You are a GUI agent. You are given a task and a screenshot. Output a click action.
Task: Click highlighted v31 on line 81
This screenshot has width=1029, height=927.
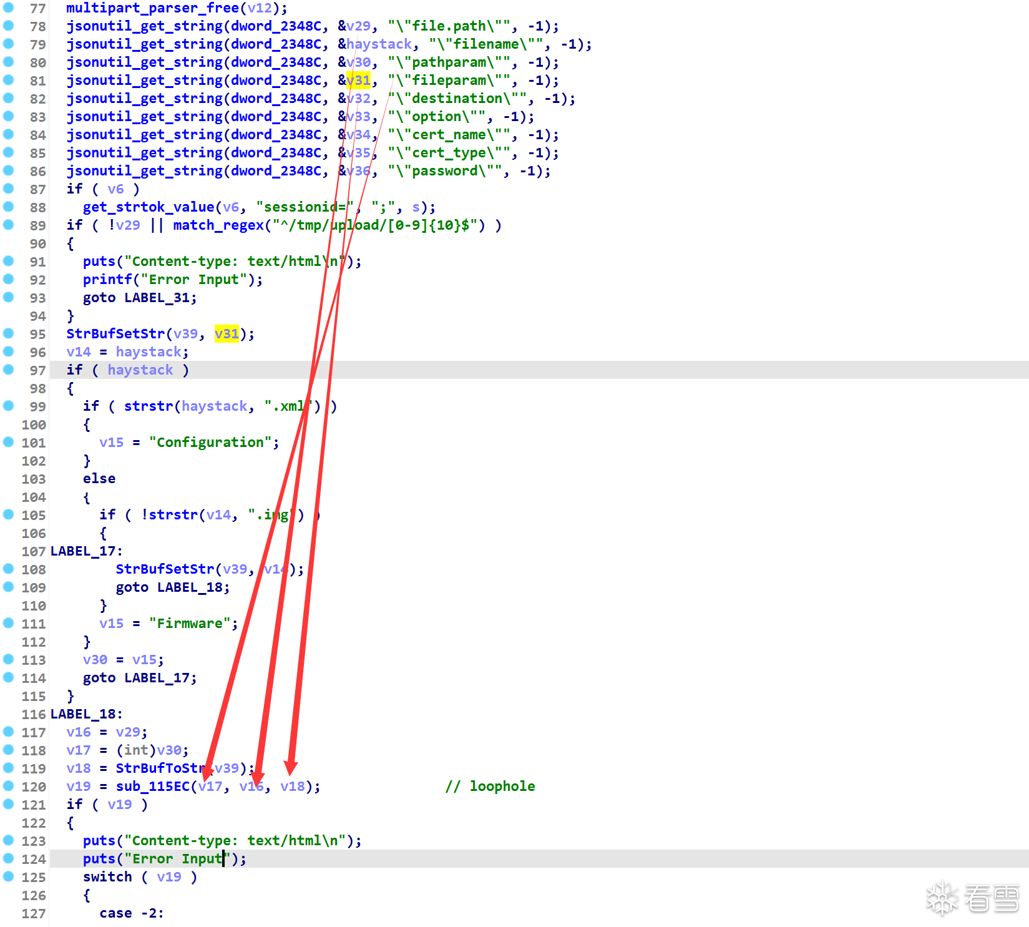point(358,81)
